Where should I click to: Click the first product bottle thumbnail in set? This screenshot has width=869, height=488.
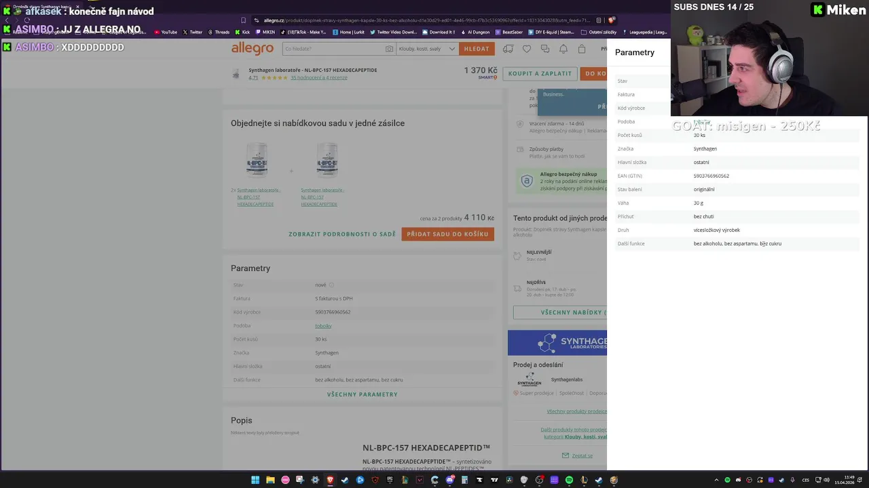point(257,160)
